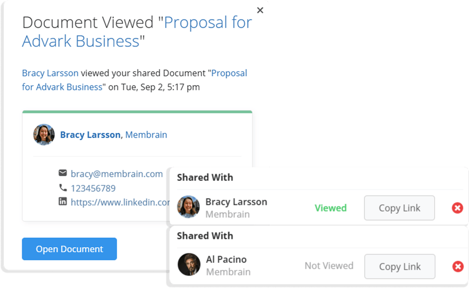Open bold Bracy Larsson name in contact card
The image size is (469, 288).
(90, 135)
